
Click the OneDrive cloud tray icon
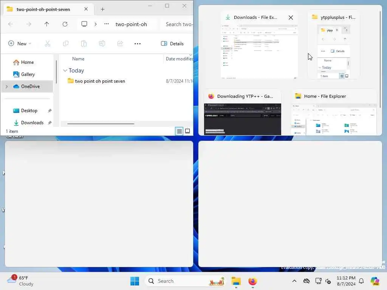coord(306,281)
